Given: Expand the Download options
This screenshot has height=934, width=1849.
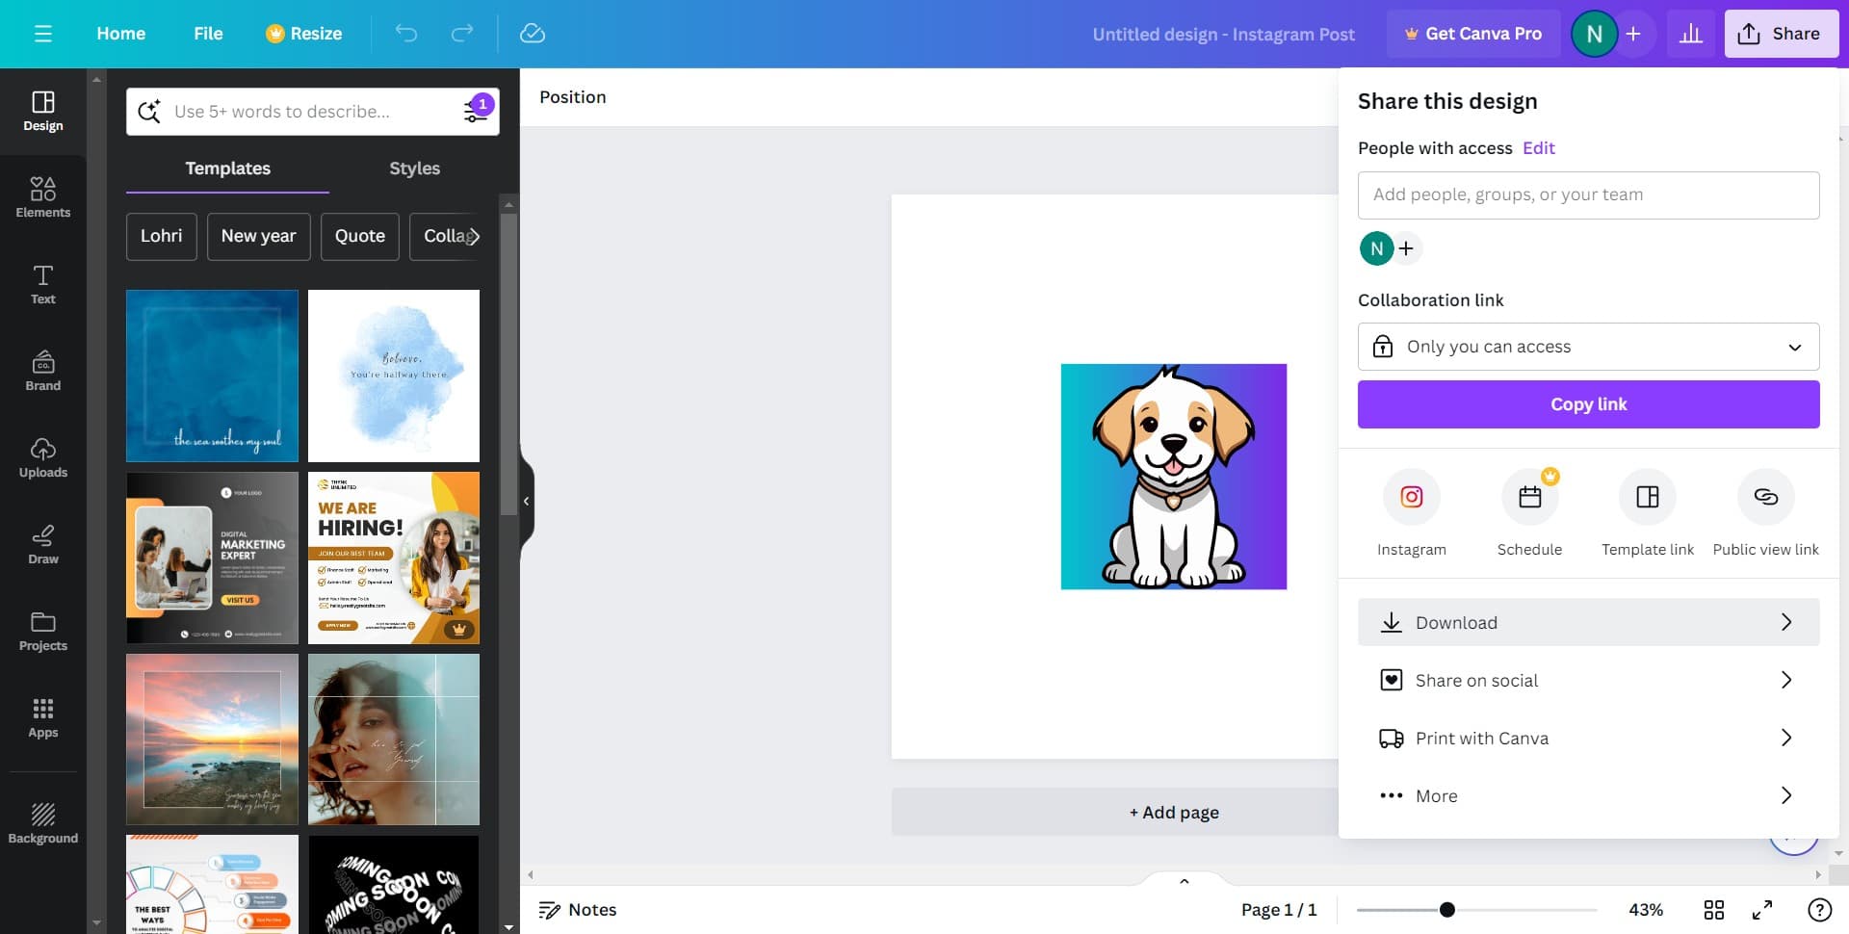Looking at the screenshot, I should coord(1588,622).
